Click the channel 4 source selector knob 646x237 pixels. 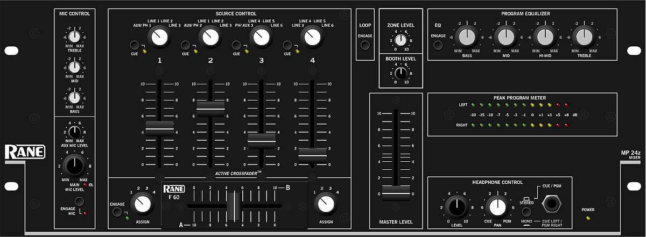[311, 37]
